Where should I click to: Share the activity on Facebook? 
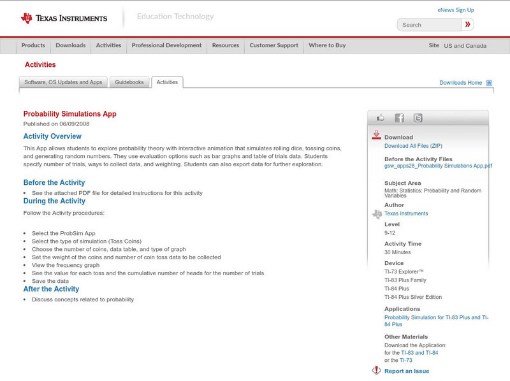399,118
